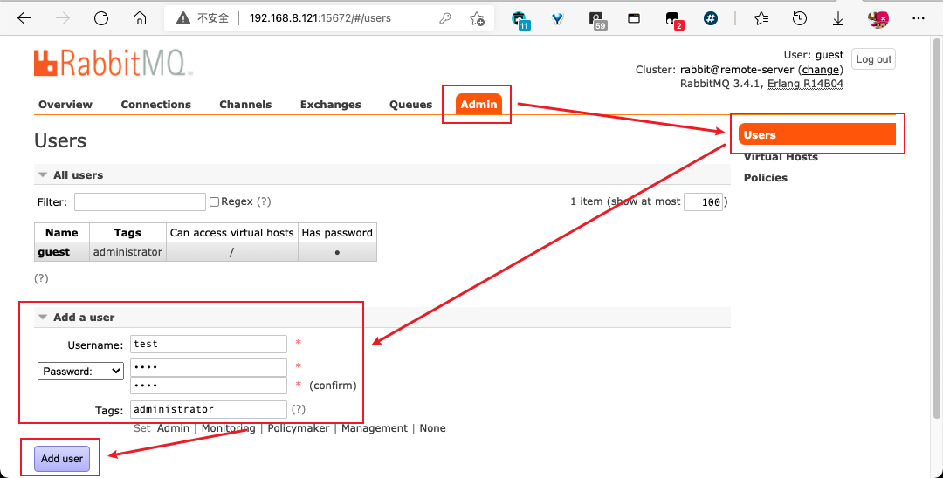Click help (?) below users table
The image size is (943, 478).
click(x=41, y=278)
